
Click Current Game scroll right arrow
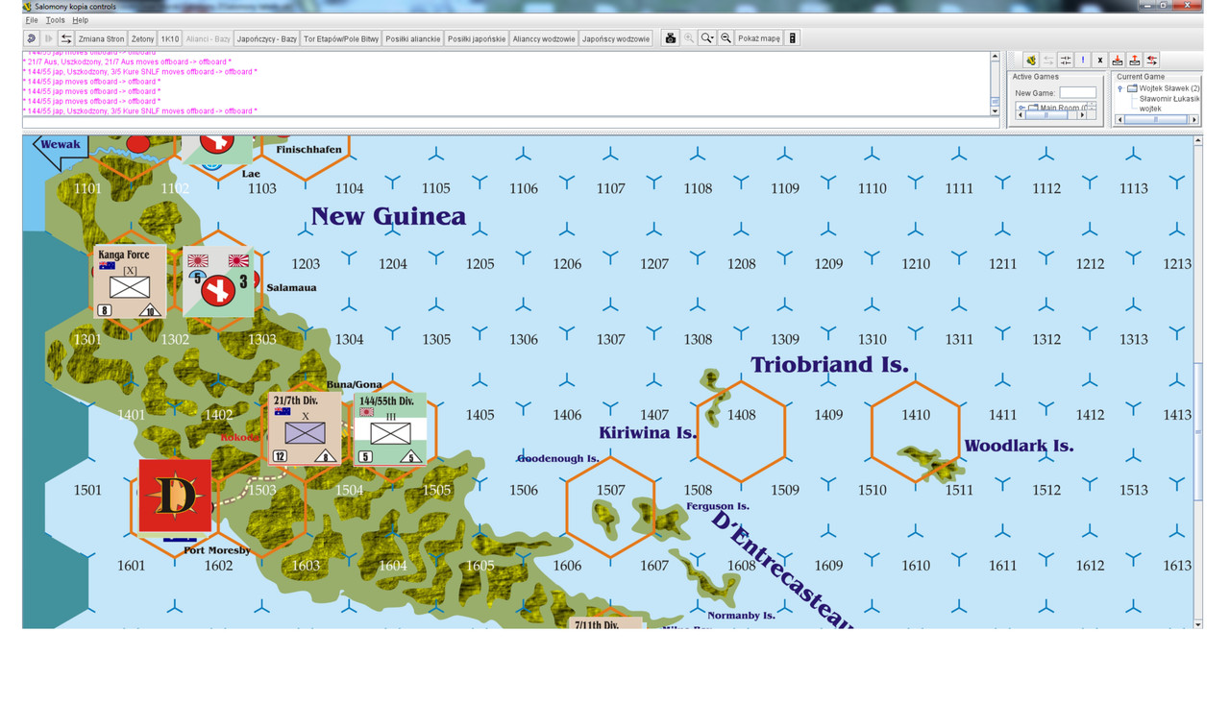[x=1194, y=120]
